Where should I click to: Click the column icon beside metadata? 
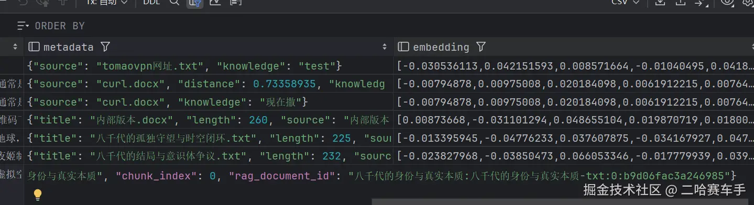pyautogui.click(x=34, y=47)
